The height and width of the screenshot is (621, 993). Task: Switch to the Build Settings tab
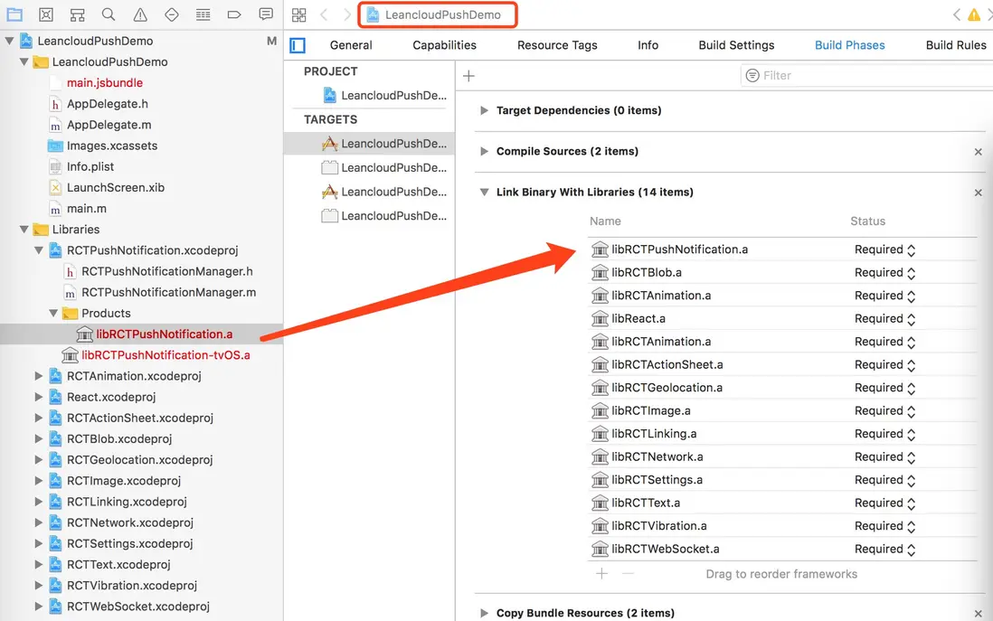(x=736, y=45)
